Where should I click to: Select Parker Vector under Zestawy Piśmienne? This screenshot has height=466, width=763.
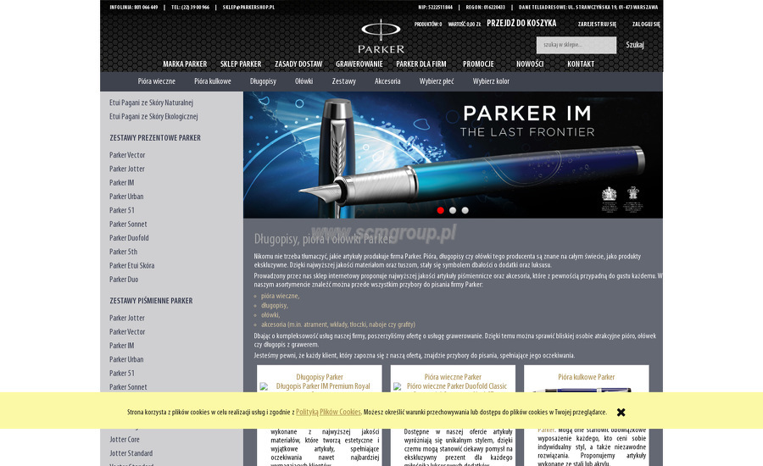pos(127,332)
